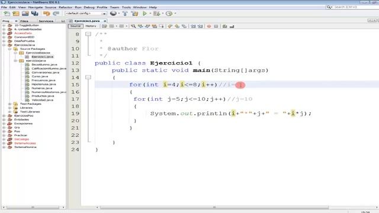The height and width of the screenshot is (213, 379).
Task: Click the Profile Project toolbar icon
Action: [x=169, y=14]
